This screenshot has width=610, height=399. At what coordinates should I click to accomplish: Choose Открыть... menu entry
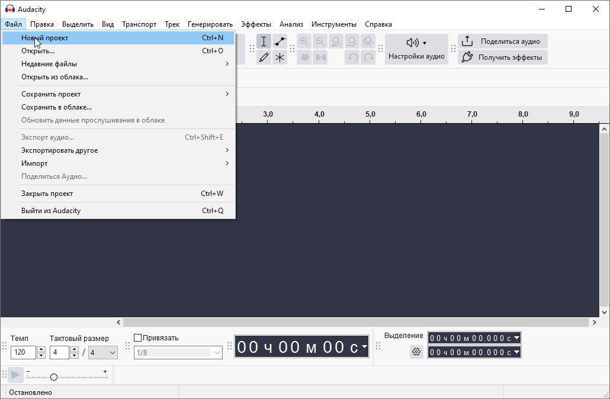(118, 51)
